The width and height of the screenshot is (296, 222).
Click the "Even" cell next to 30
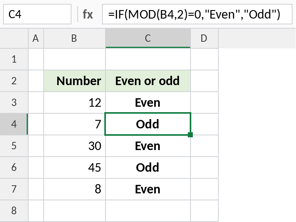pyautogui.click(x=148, y=146)
